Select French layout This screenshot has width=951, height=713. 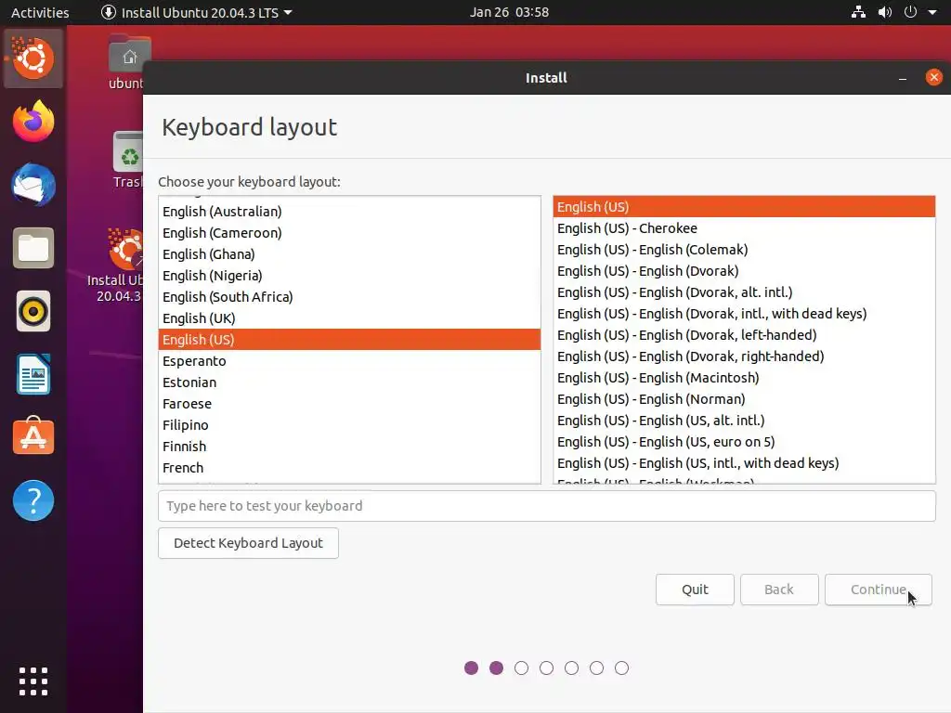click(349, 468)
